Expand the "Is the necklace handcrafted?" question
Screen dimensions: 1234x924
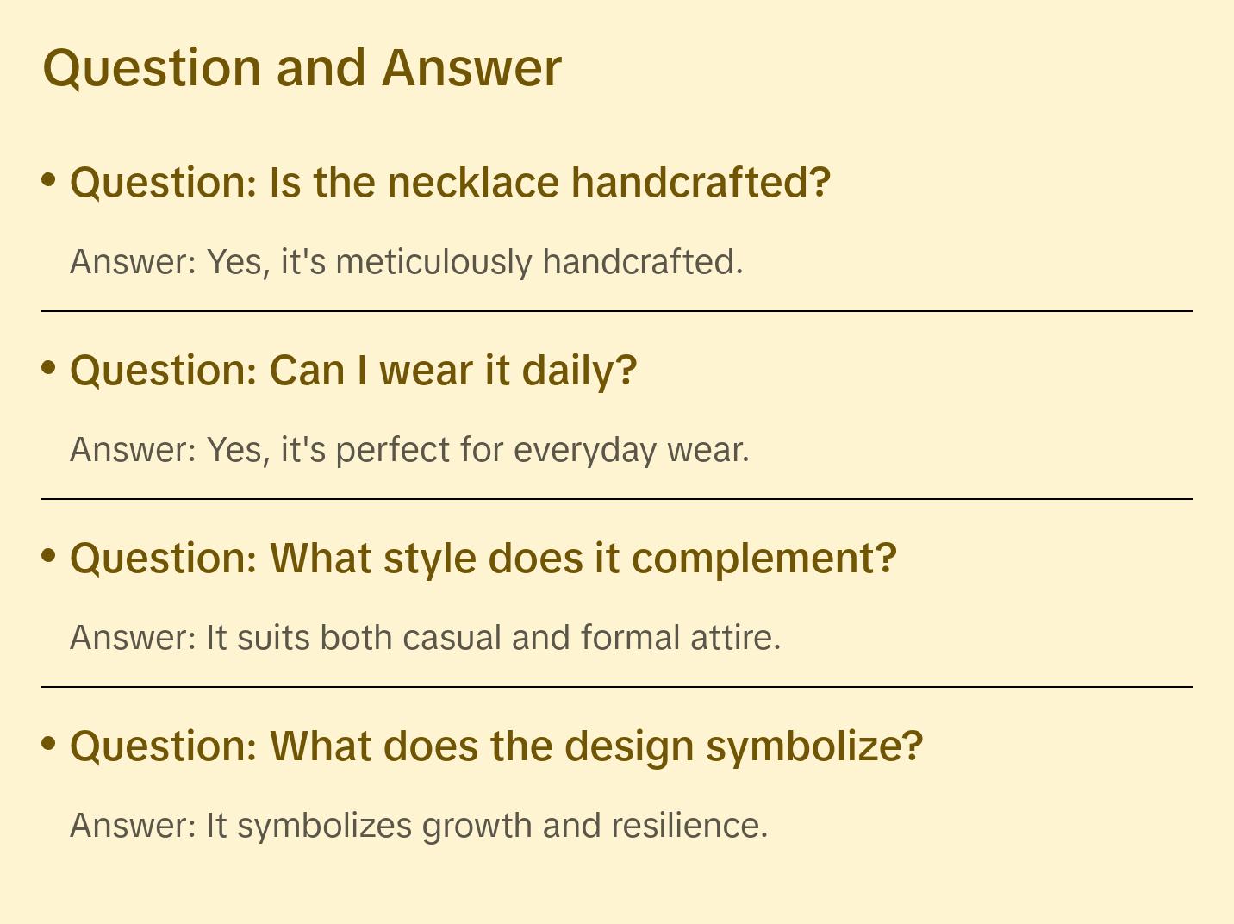450,183
